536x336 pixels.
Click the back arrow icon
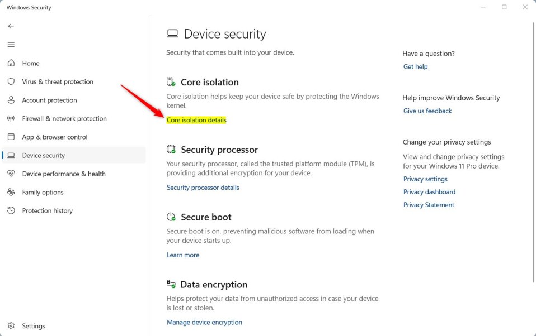[x=11, y=26]
